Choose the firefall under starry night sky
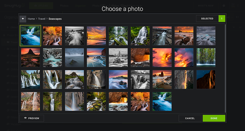This screenshot has height=131, width=245. (206, 79)
